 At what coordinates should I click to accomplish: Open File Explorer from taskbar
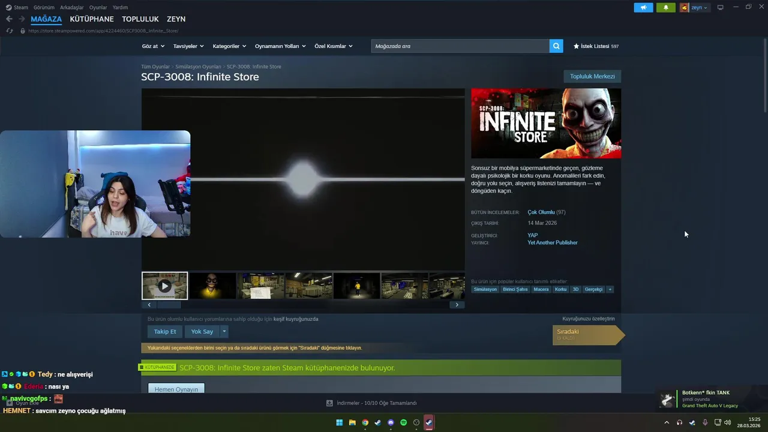[x=352, y=422]
